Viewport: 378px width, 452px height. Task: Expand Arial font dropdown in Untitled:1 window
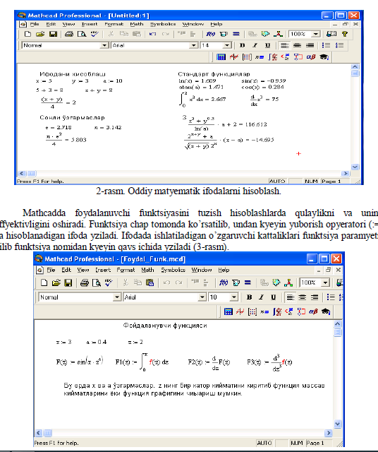click(194, 45)
